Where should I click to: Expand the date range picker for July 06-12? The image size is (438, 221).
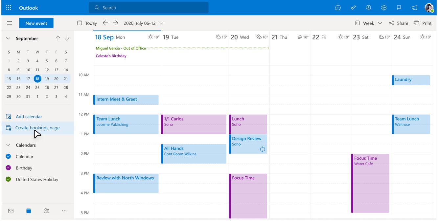point(161,23)
